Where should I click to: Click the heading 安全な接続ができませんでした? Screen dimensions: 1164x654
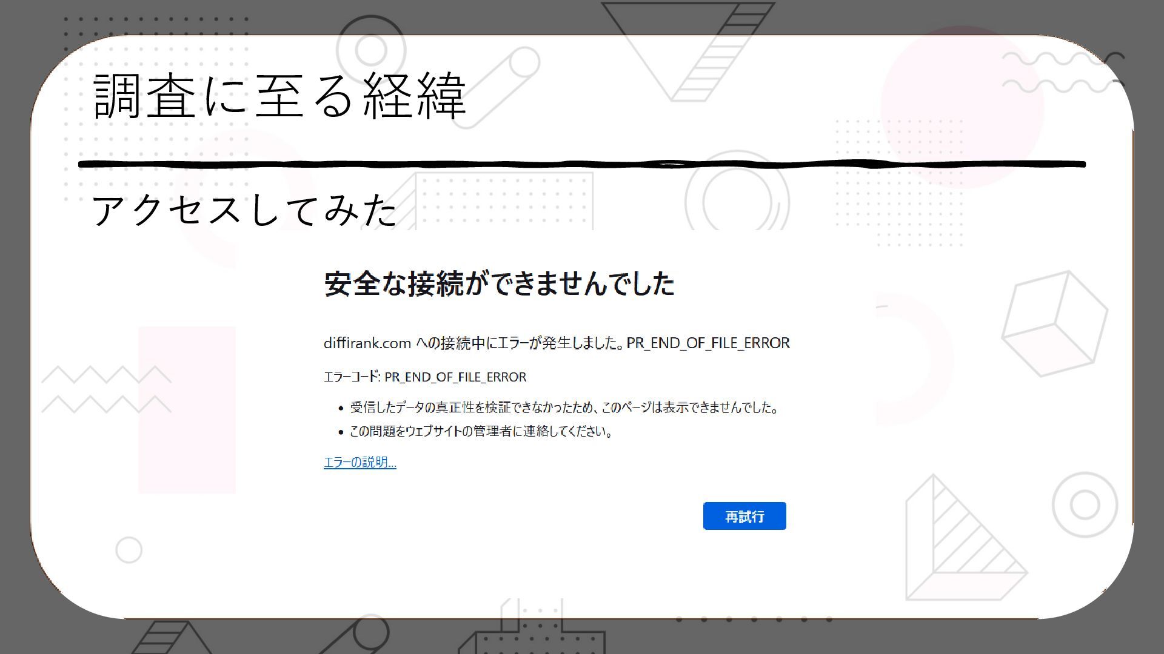(x=499, y=283)
